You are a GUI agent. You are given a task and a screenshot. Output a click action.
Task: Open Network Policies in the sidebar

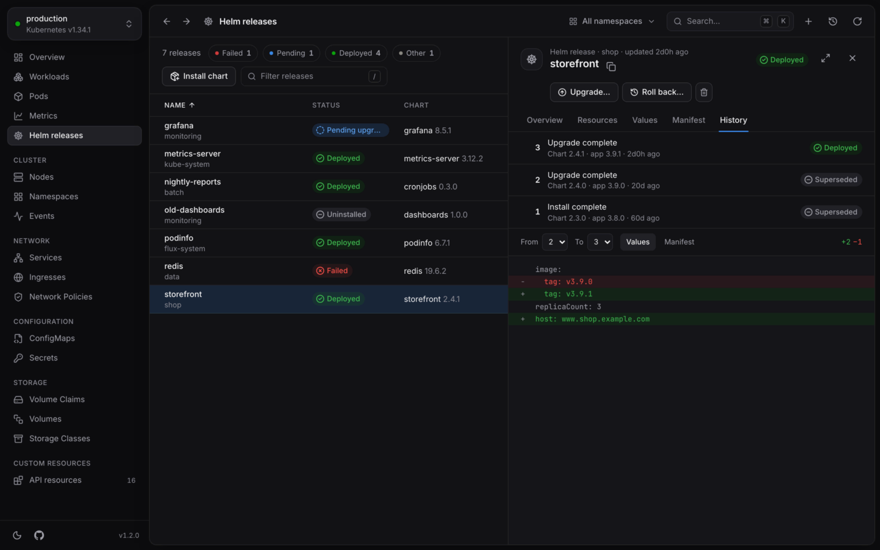[x=75, y=297]
